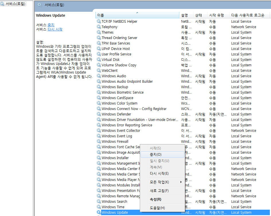The width and height of the screenshot is (271, 216).
Task: Click the gear icon beside Windows Installer
Action: pos(99,158)
